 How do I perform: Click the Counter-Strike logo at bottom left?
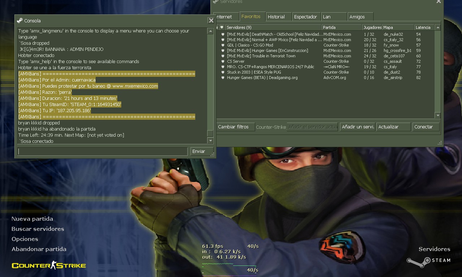(x=49, y=265)
